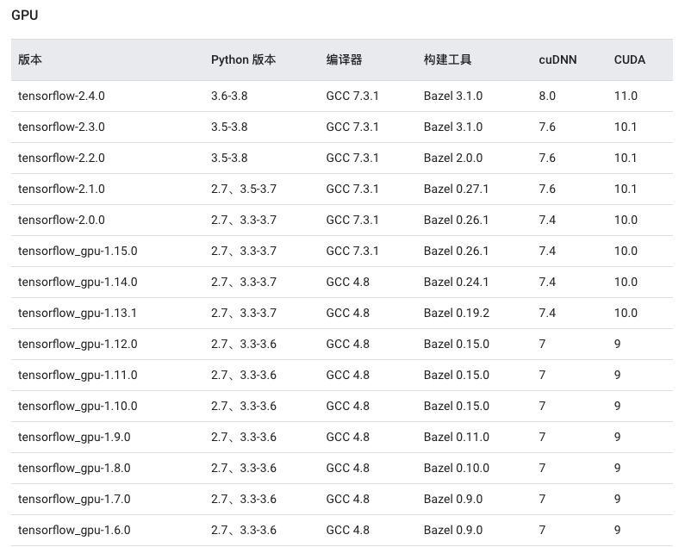This screenshot has height=547, width=691.
Task: Click CUDA 9 in tensorflow_gpu-1.6.0 row
Action: [618, 531]
